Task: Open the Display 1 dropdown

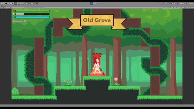Action: coord(3,8)
